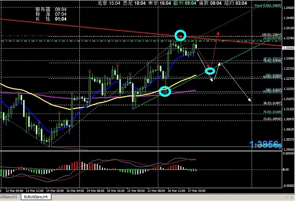Click the 1.32370 price scale value
Screen dimensions: 295x201
pyautogui.click(x=289, y=79)
